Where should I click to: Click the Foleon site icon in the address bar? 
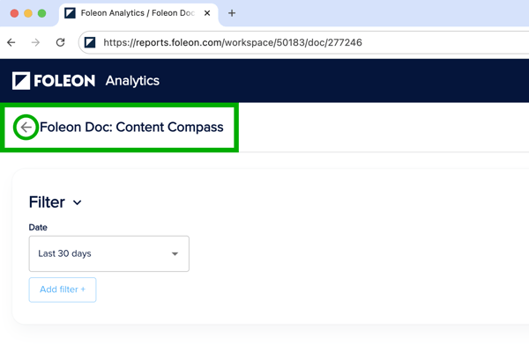pyautogui.click(x=90, y=42)
